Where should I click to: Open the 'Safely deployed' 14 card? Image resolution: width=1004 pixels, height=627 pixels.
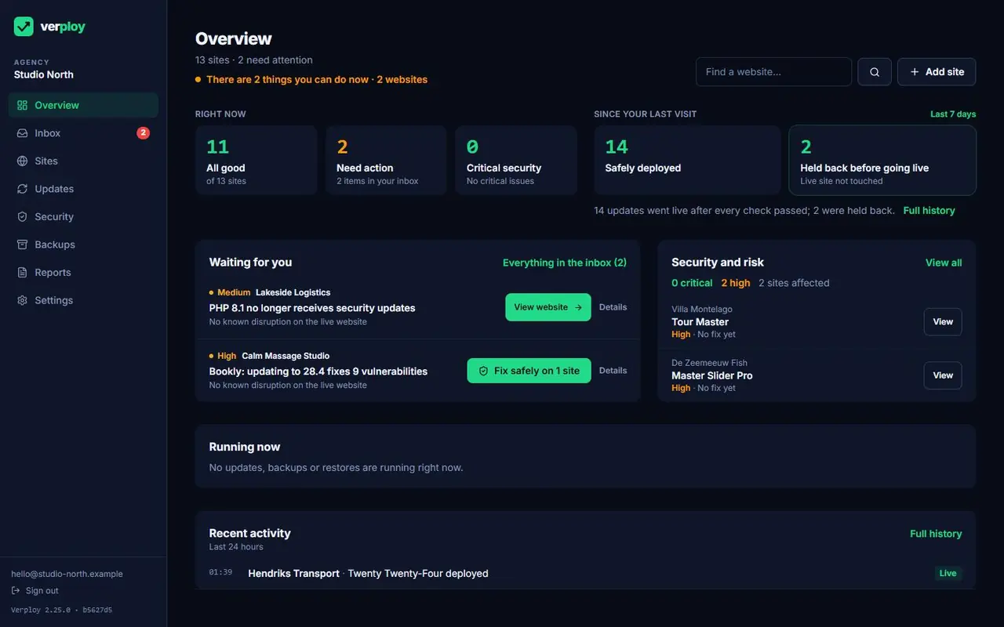tap(687, 160)
